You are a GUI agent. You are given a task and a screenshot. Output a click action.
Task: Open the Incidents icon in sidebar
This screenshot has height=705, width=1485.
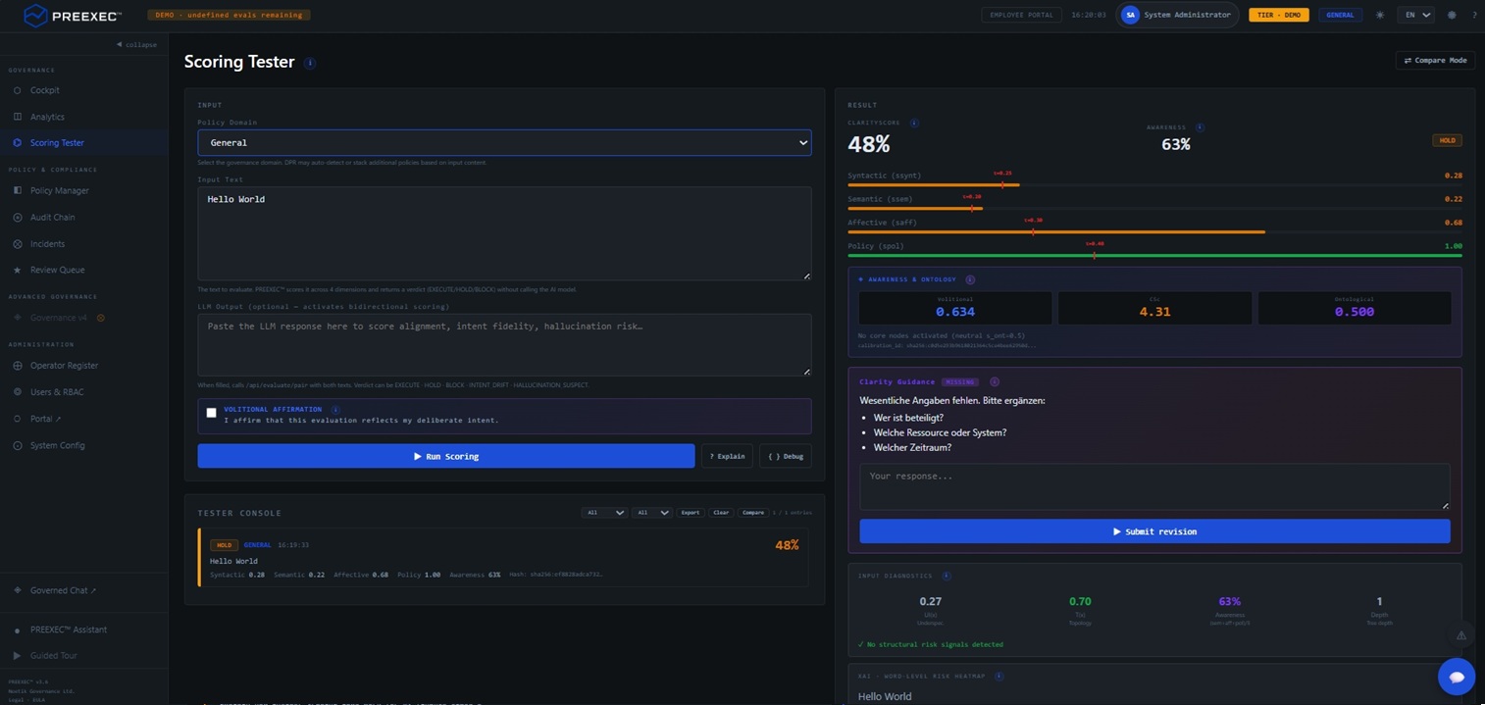click(18, 244)
